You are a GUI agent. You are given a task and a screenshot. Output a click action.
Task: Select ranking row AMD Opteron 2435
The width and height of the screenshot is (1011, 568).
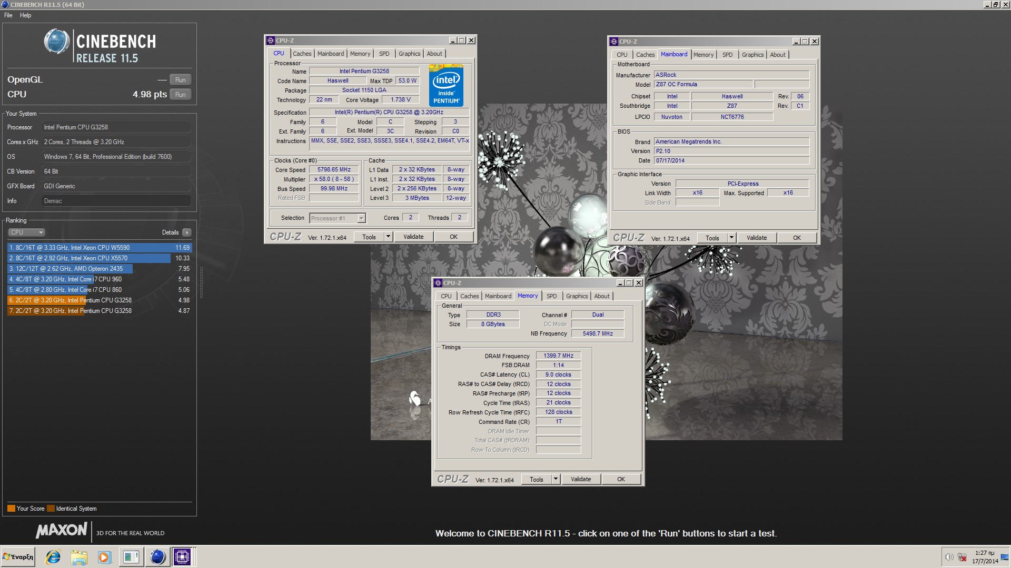(100, 269)
